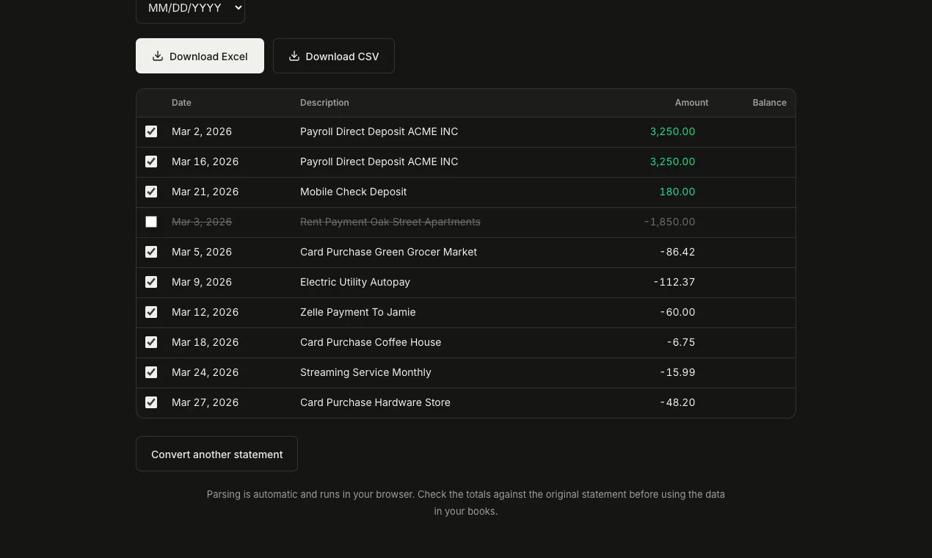932x558 pixels.
Task: Click the -112.37 amount value
Action: (674, 282)
